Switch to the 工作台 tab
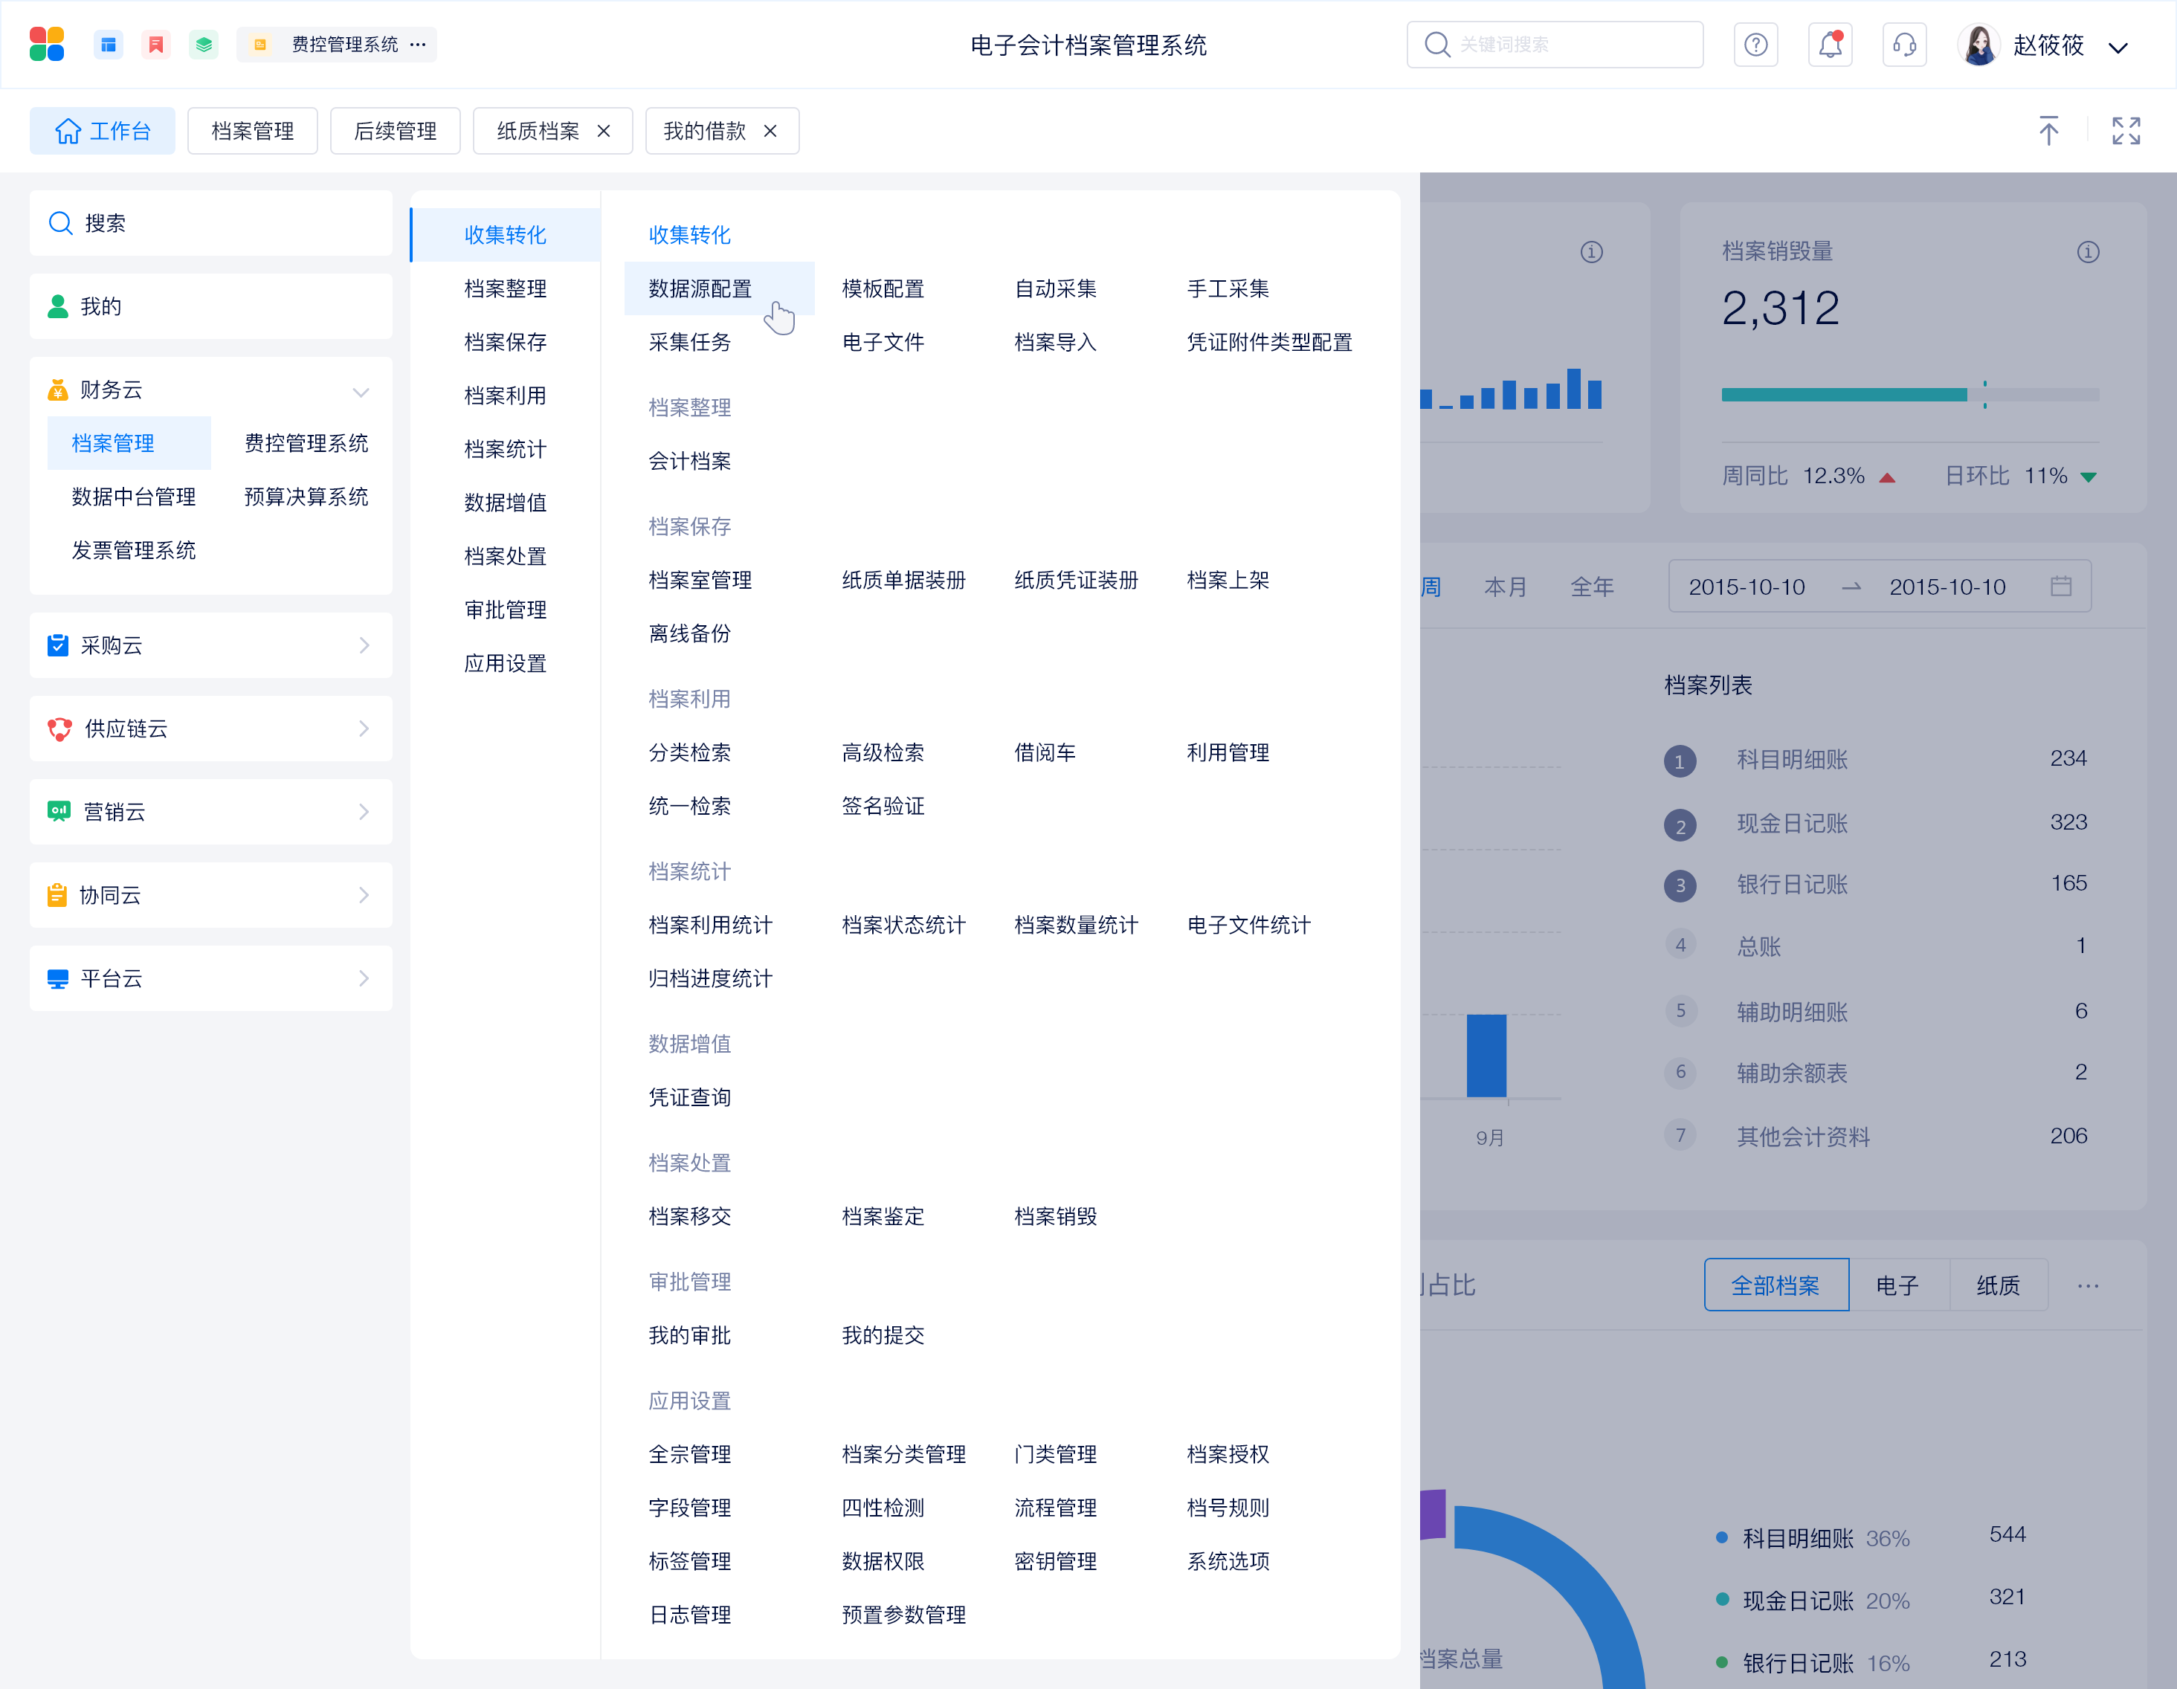 [103, 131]
